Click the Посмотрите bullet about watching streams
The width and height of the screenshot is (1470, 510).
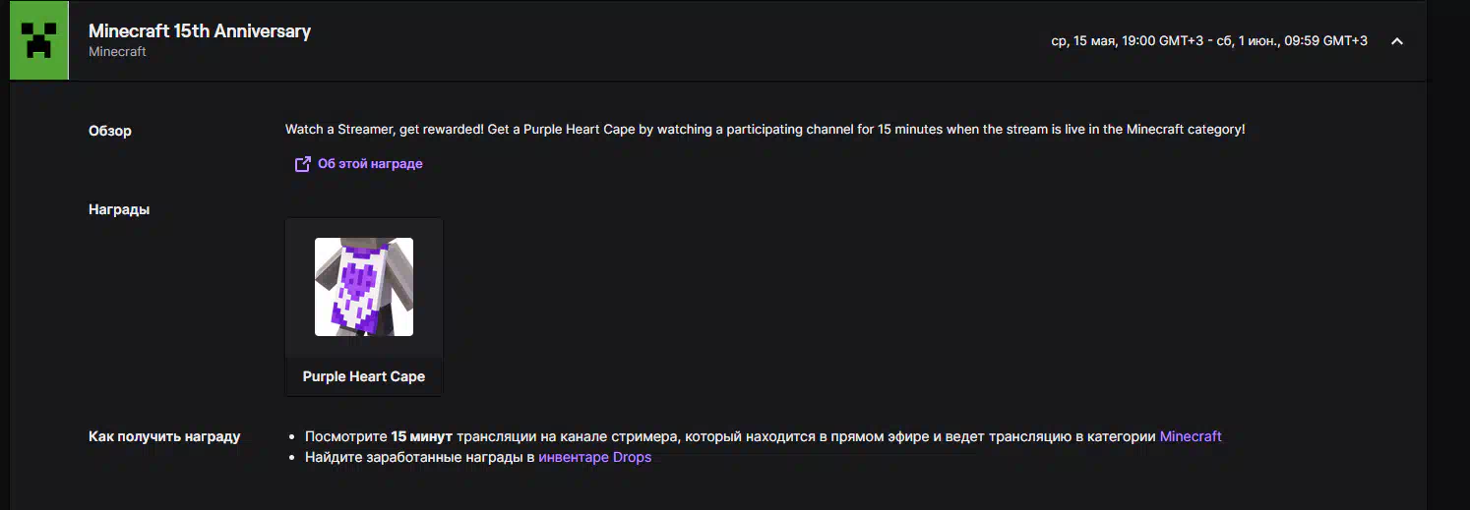764,436
